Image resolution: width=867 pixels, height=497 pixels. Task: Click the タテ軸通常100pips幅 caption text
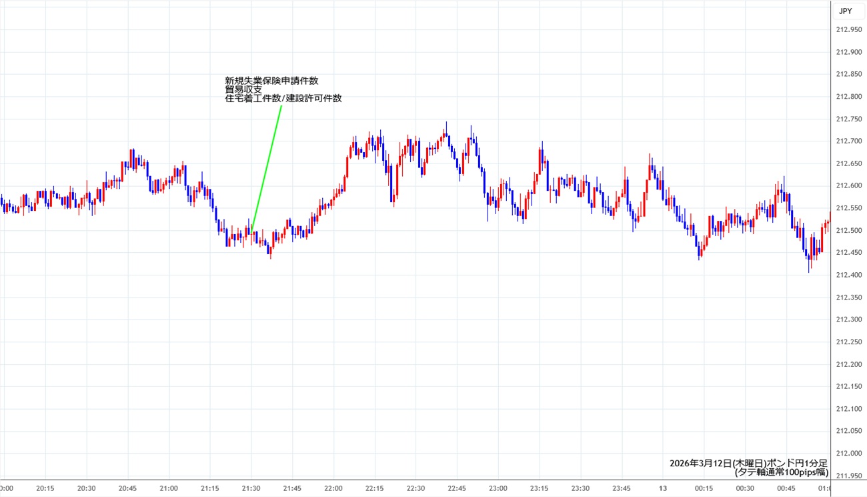(781, 472)
